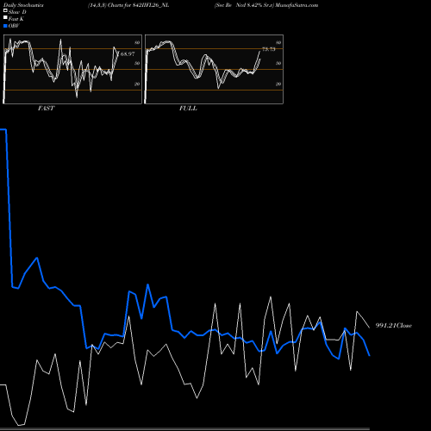Click the 'MunafaSutra.com' source text
The width and height of the screenshot is (431, 431).
tap(297, 5)
